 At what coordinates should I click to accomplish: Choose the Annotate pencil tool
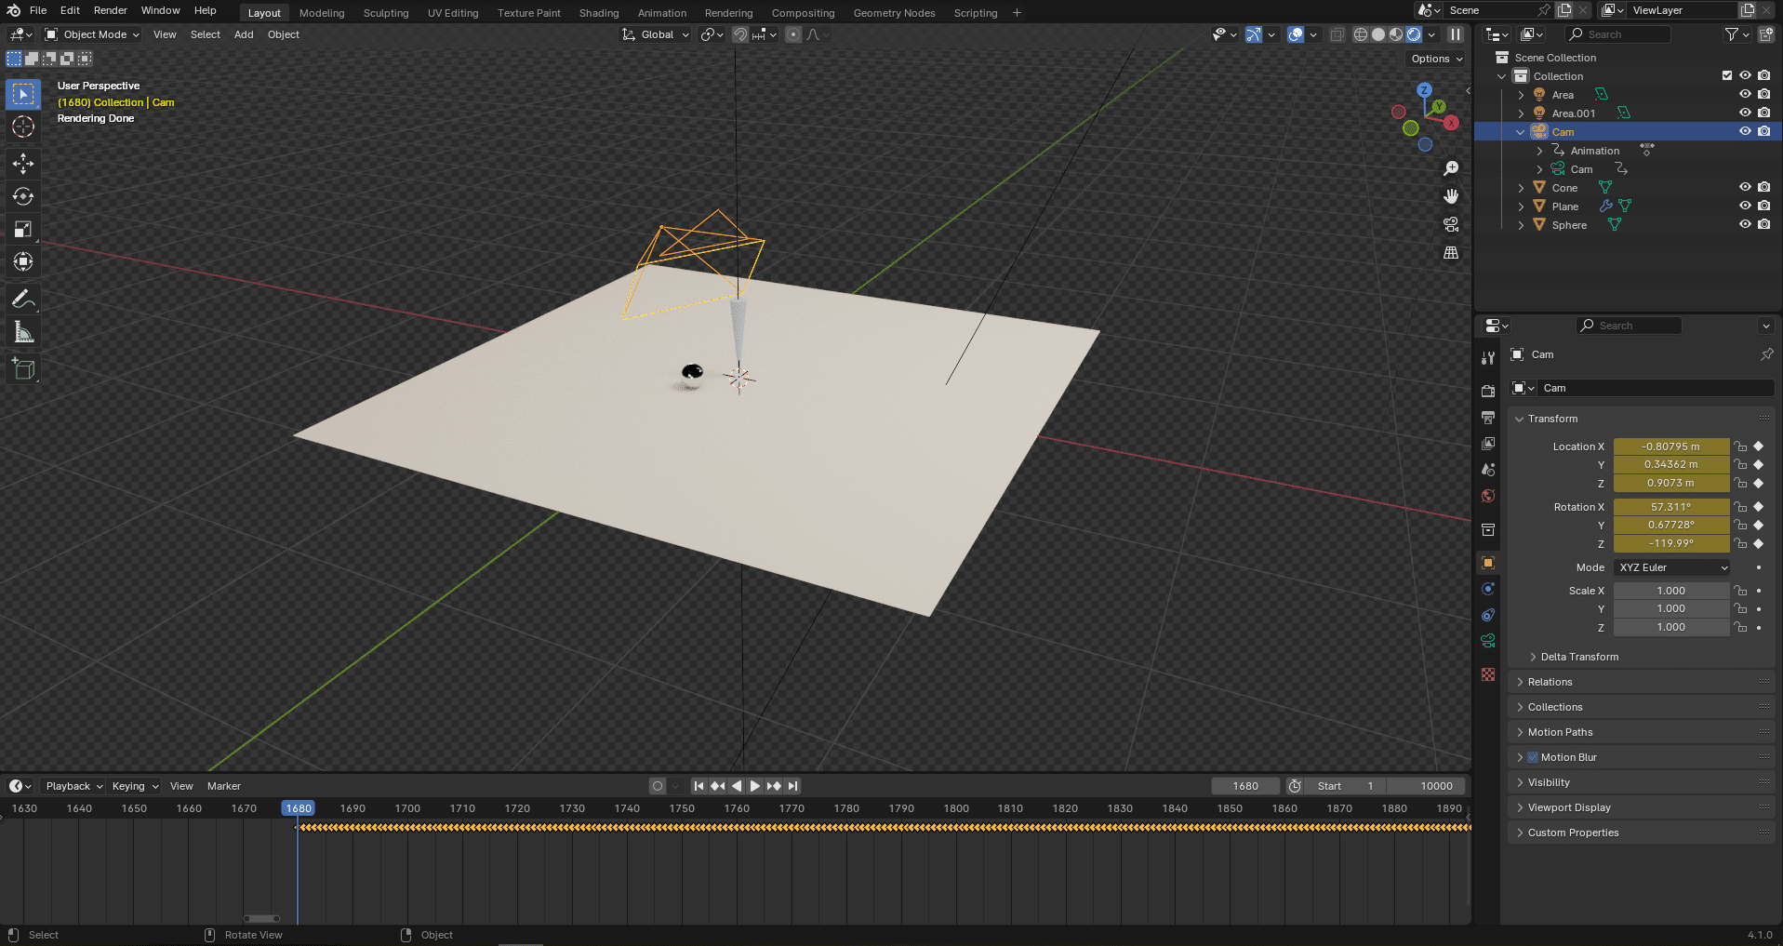[x=23, y=300]
